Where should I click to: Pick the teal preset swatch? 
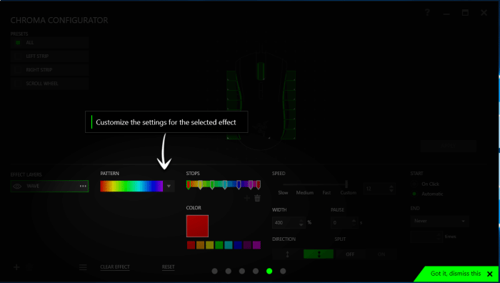[x=229, y=245]
